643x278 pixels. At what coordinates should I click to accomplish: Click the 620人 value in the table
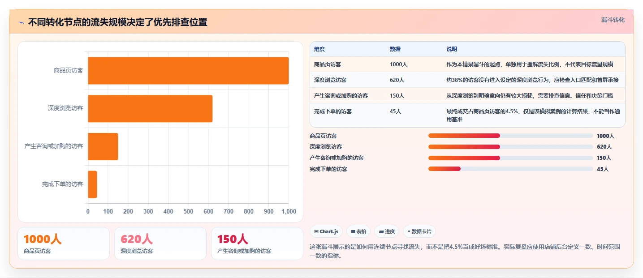[x=397, y=80]
